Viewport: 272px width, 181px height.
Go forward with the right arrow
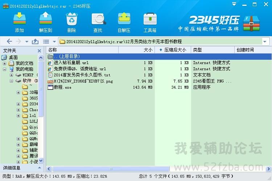(18, 41)
